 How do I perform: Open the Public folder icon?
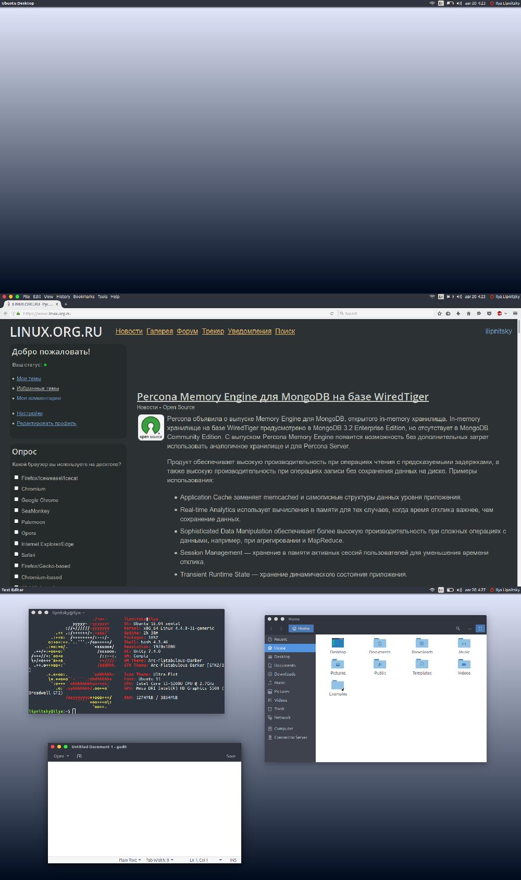pos(380,664)
